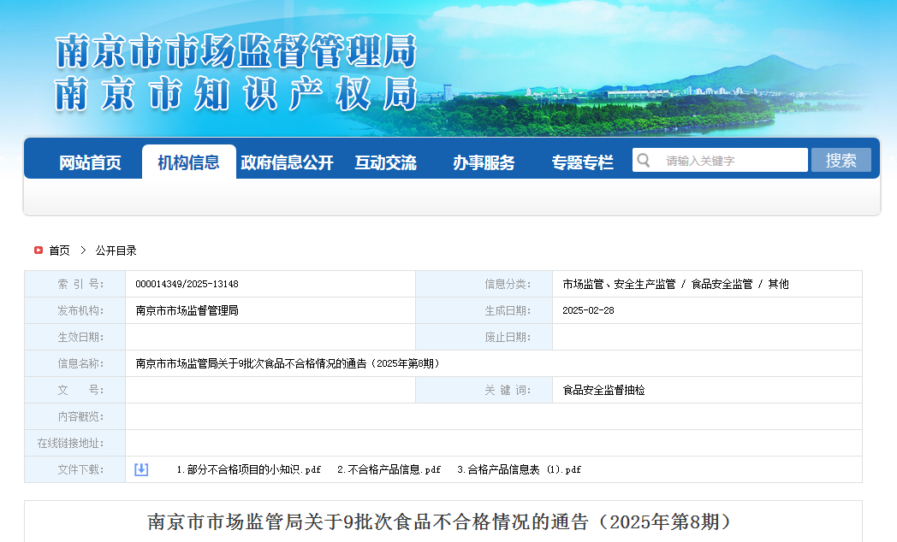Viewport: 897px width, 542px height.
Task: Download 3.合格产品信息表 (1).pdf
Action: [519, 469]
